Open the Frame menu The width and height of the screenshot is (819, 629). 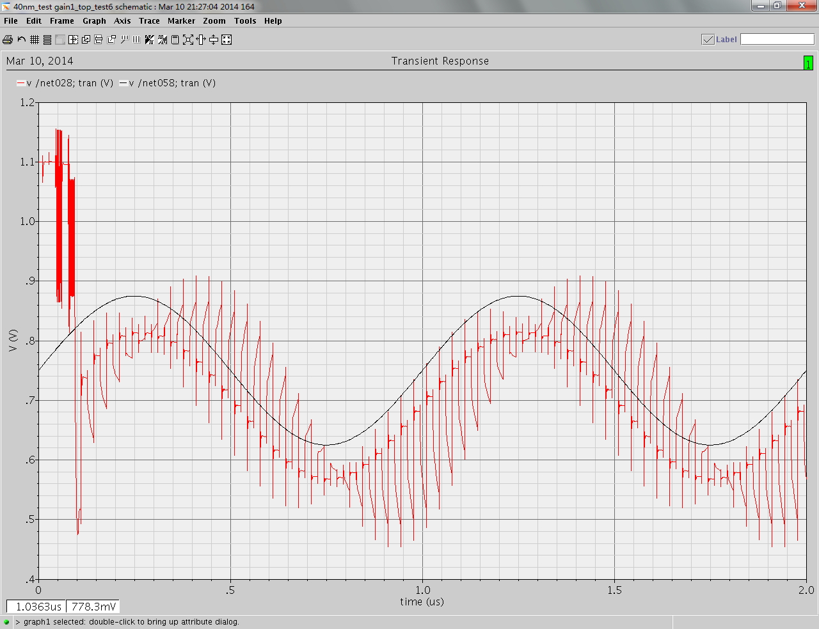tap(62, 21)
